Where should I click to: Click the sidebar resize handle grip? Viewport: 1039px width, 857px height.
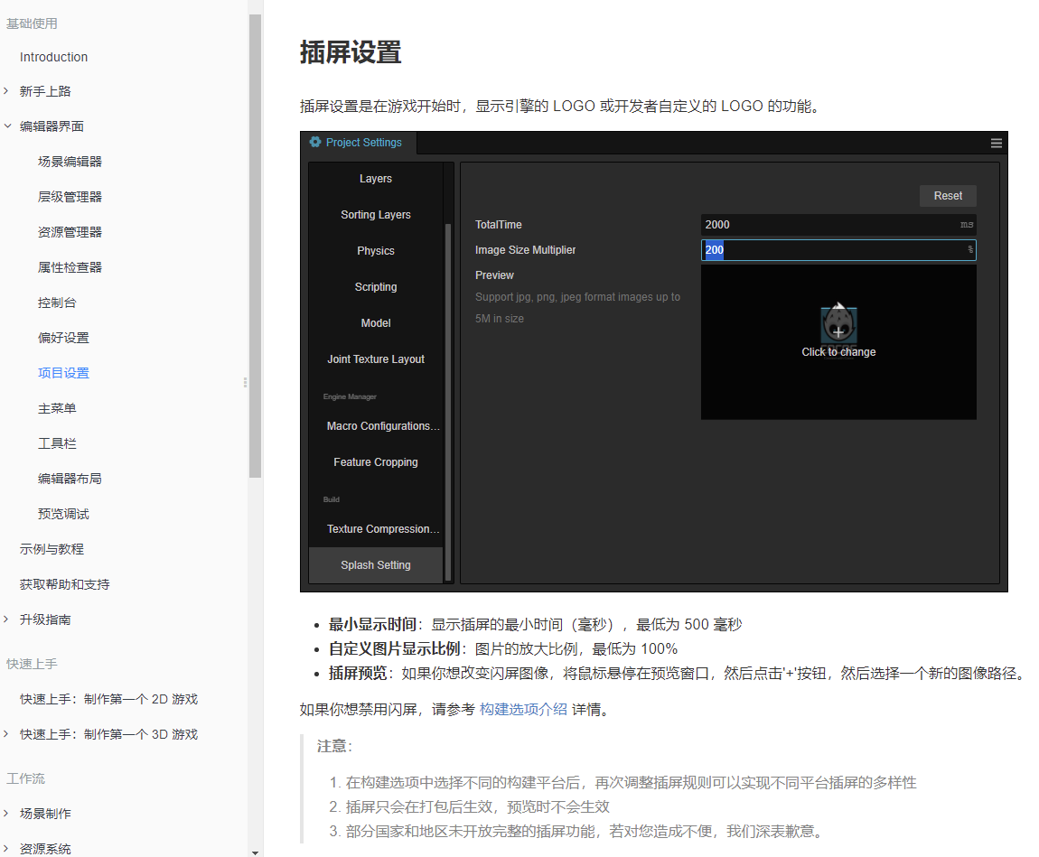point(245,382)
